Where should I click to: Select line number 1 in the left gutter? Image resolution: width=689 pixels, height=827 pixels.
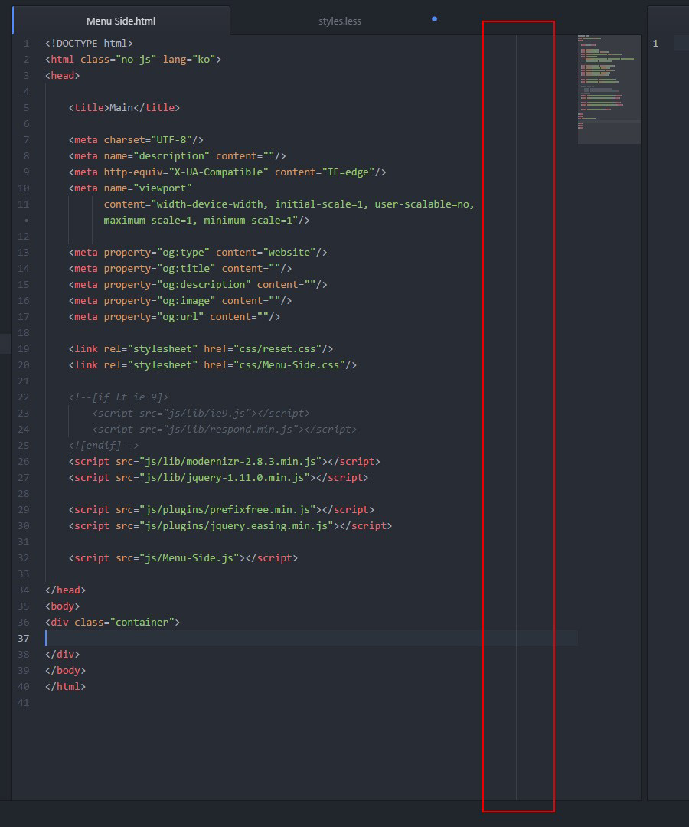[26, 43]
